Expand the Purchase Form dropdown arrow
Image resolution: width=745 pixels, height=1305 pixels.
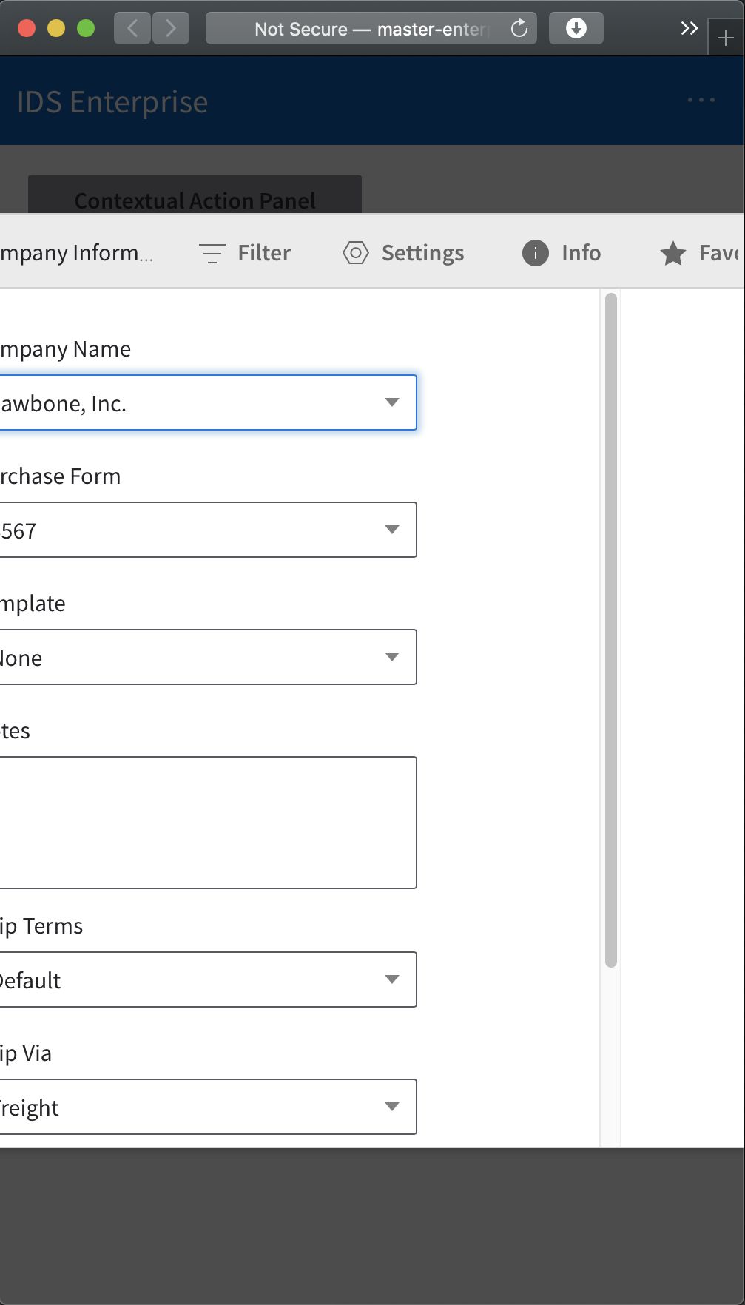392,530
